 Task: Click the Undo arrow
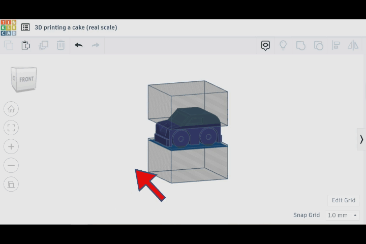tap(79, 45)
